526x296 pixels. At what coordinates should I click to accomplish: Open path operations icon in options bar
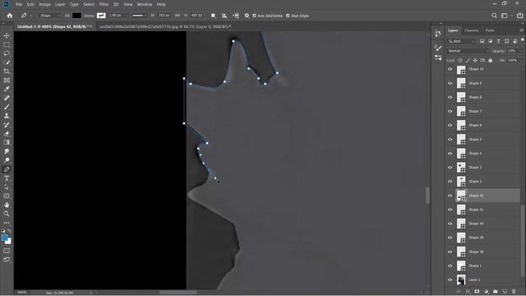pos(213,16)
